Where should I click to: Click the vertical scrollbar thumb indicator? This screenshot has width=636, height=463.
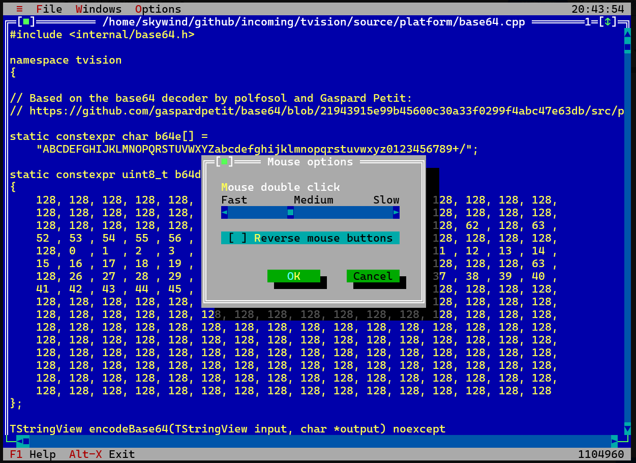point(627,47)
